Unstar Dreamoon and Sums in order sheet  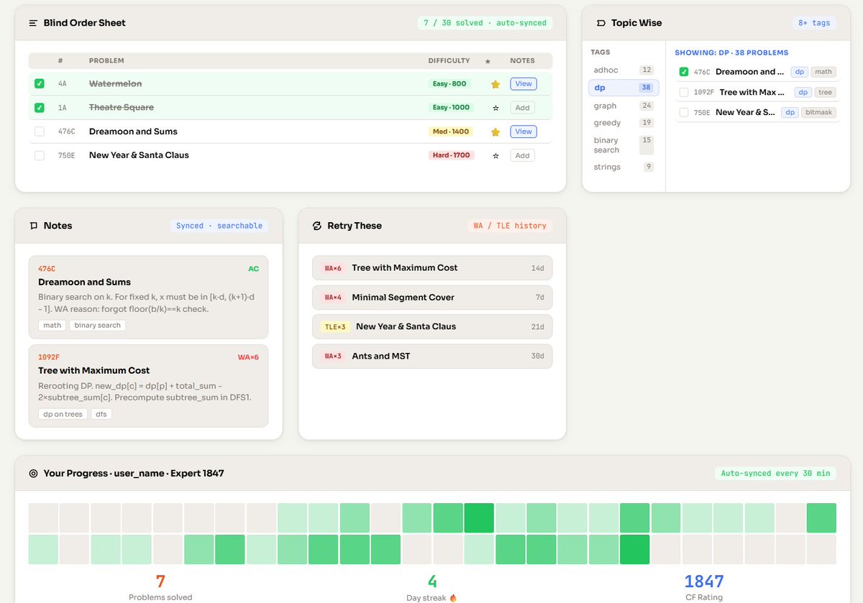tap(496, 132)
